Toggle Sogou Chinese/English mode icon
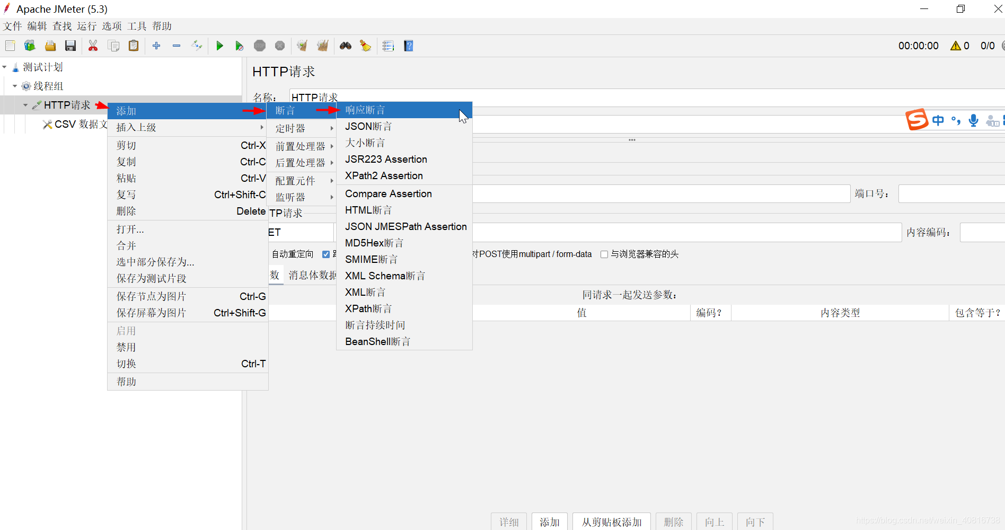The image size is (1005, 530). coord(938,120)
